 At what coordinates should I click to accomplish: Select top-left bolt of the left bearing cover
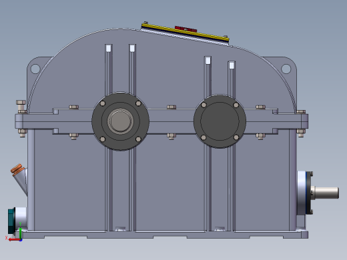coord(103,103)
